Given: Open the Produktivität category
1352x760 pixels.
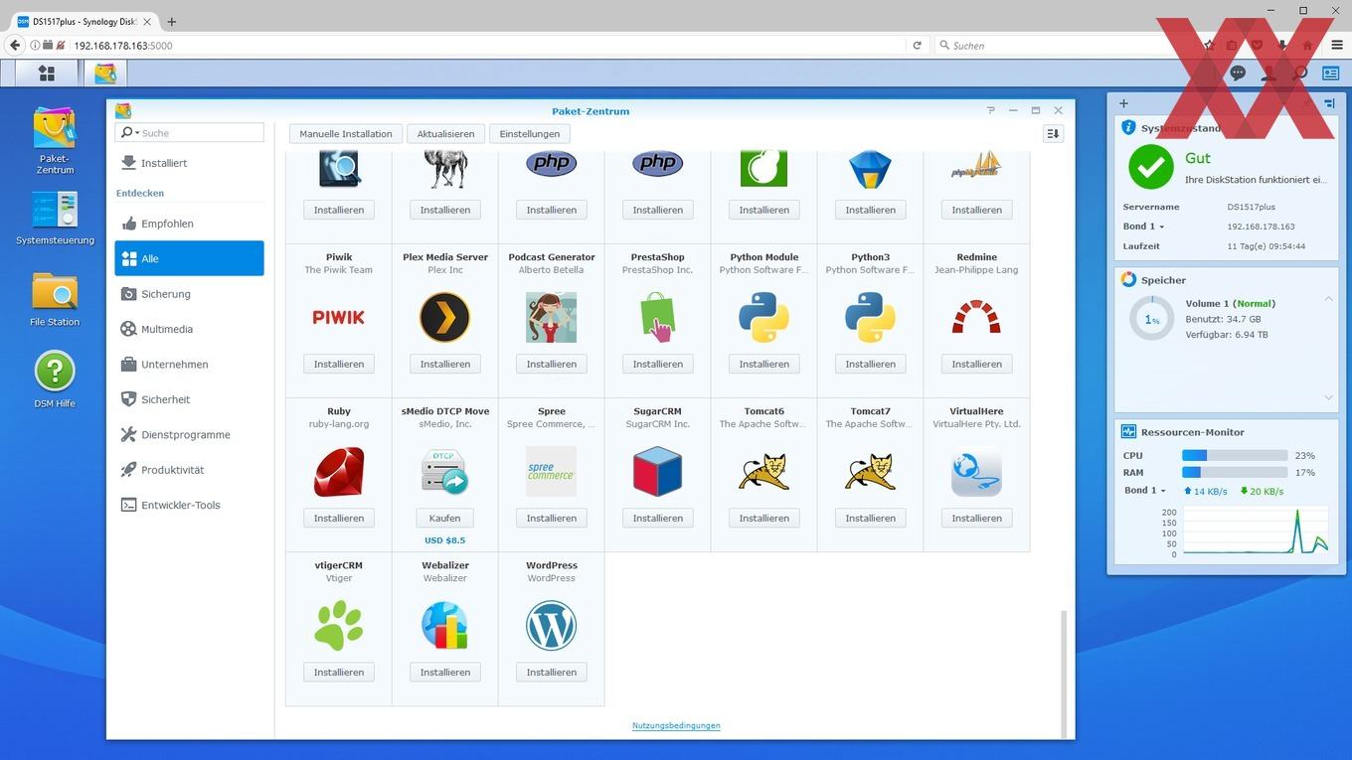Looking at the screenshot, I should click(x=189, y=470).
